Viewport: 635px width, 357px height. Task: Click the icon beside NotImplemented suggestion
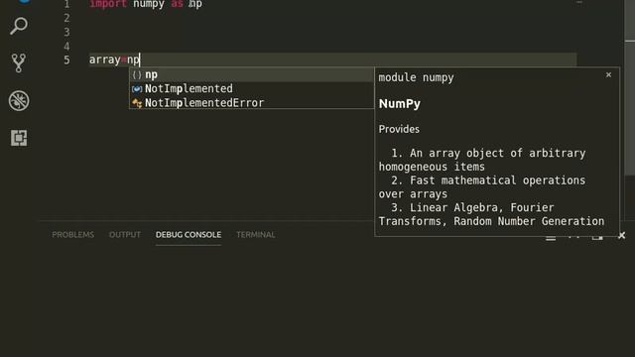pyautogui.click(x=137, y=89)
